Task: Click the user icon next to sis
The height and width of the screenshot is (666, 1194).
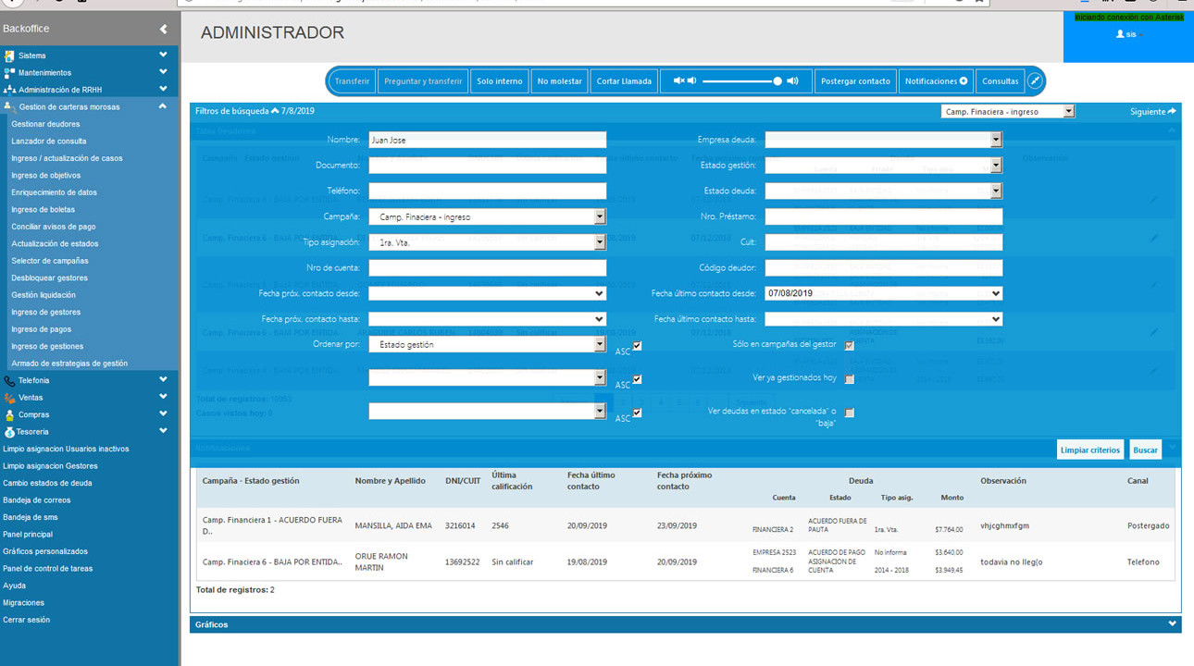Action: click(x=1120, y=33)
